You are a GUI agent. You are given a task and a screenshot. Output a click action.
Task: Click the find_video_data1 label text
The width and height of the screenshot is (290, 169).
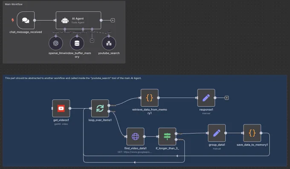[135, 148]
